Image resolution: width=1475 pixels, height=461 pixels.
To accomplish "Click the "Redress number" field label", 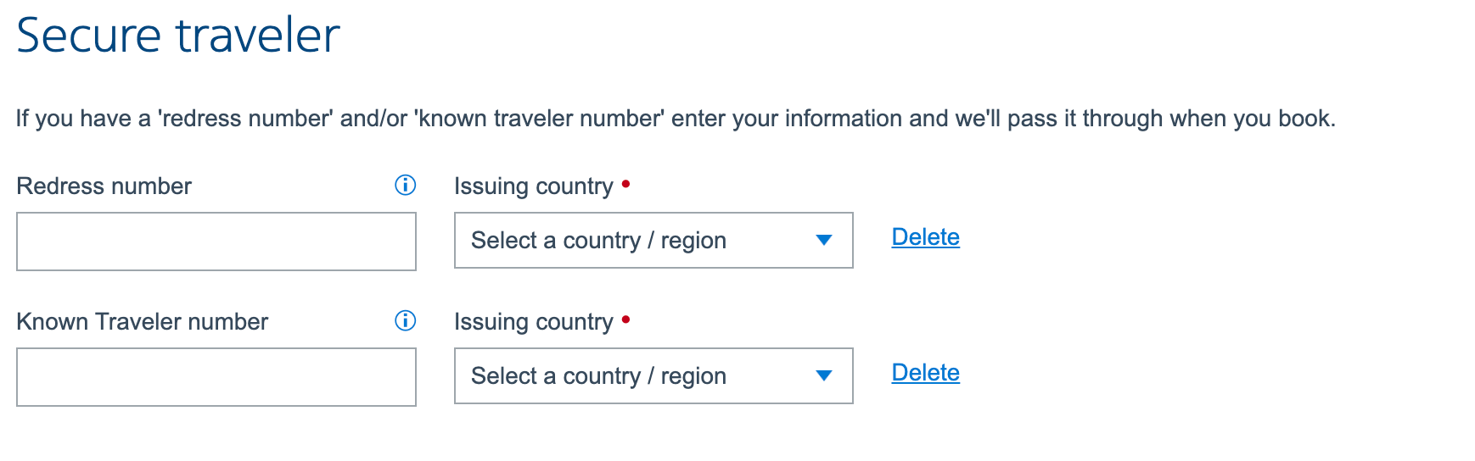I will [104, 186].
